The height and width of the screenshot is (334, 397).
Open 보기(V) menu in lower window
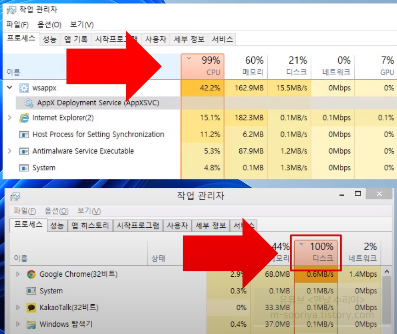89,211
